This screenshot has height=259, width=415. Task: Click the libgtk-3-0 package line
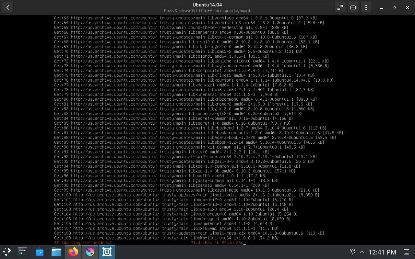click(184, 109)
